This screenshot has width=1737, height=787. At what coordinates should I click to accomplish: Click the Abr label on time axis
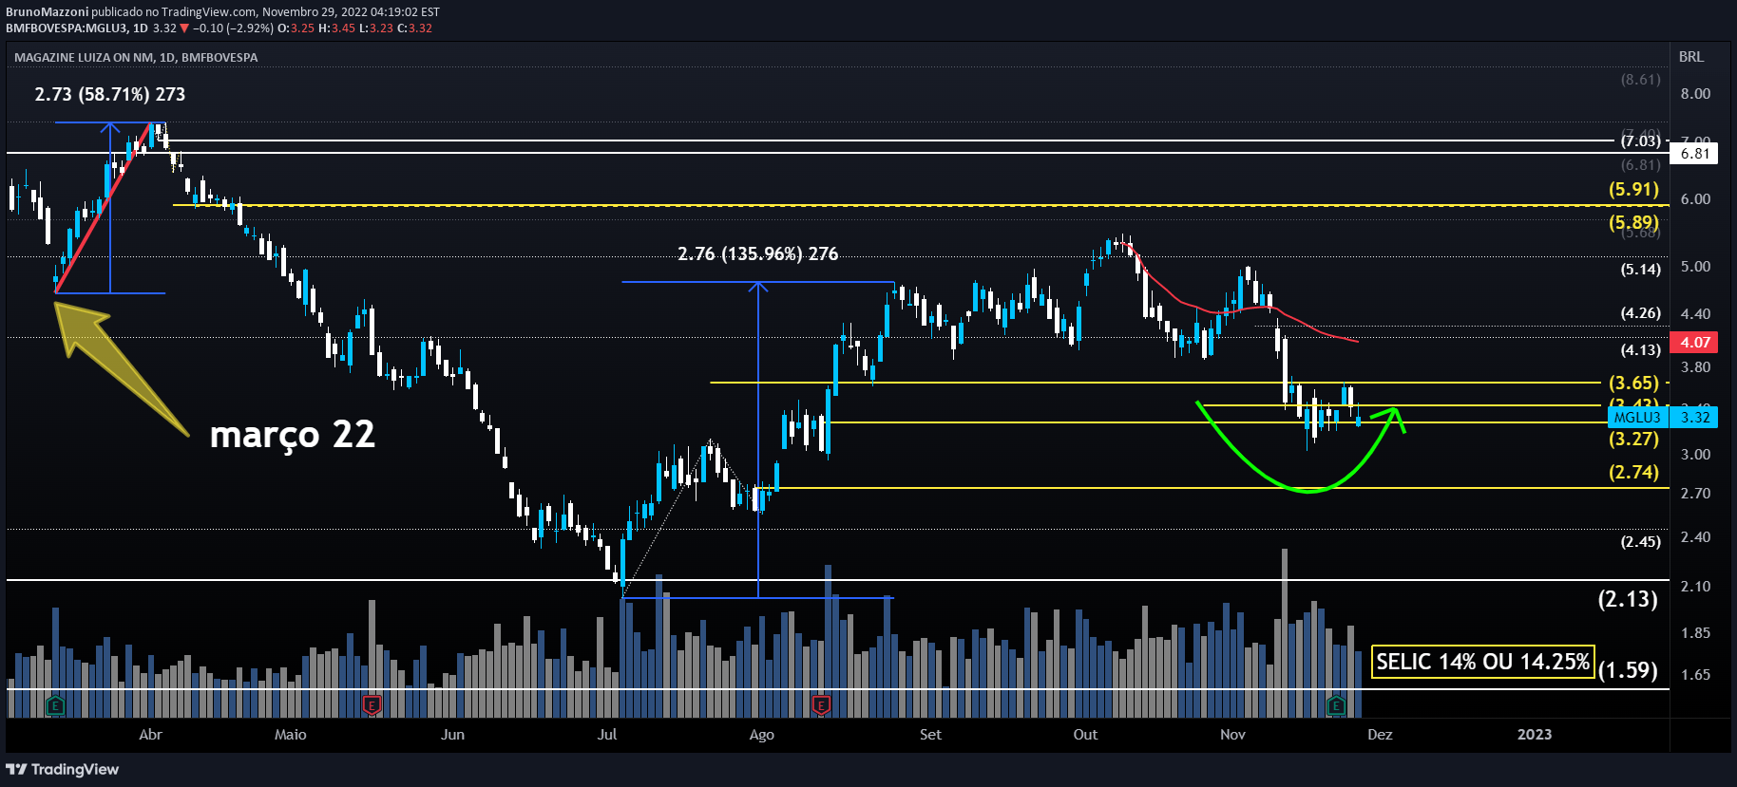tap(150, 735)
